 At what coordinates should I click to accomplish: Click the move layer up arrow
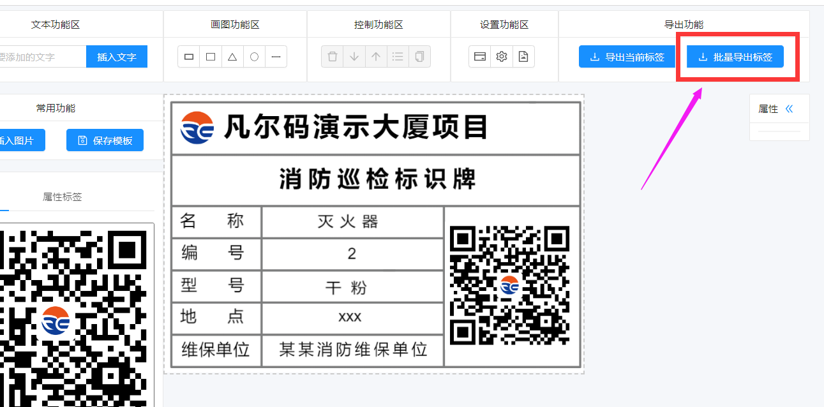point(376,57)
